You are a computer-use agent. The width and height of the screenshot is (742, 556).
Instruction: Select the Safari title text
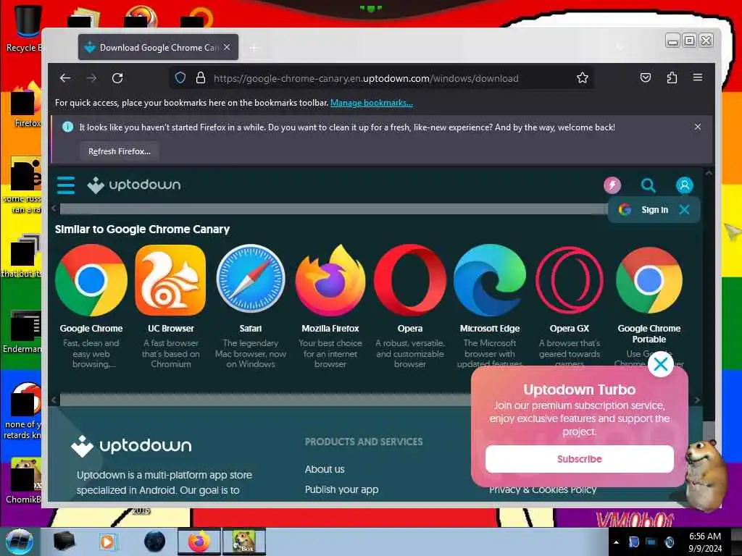coord(250,328)
